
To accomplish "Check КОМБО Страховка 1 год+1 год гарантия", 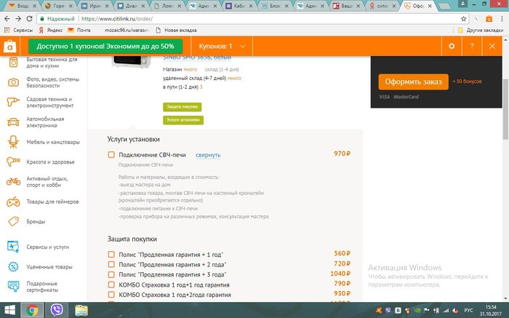I will pos(111,285).
